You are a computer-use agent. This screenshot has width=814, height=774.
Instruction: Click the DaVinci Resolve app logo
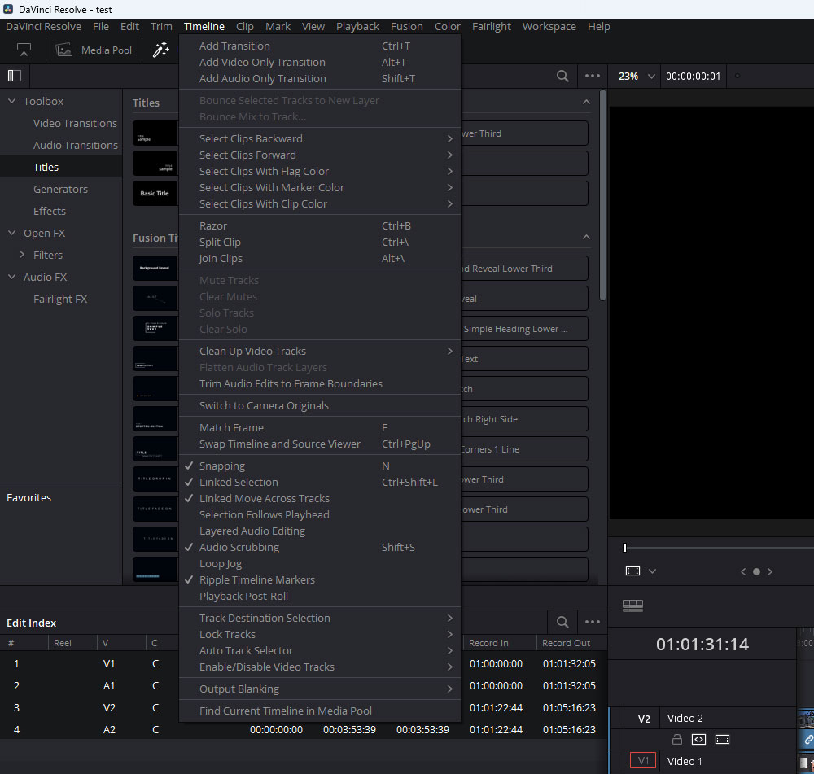8,9
